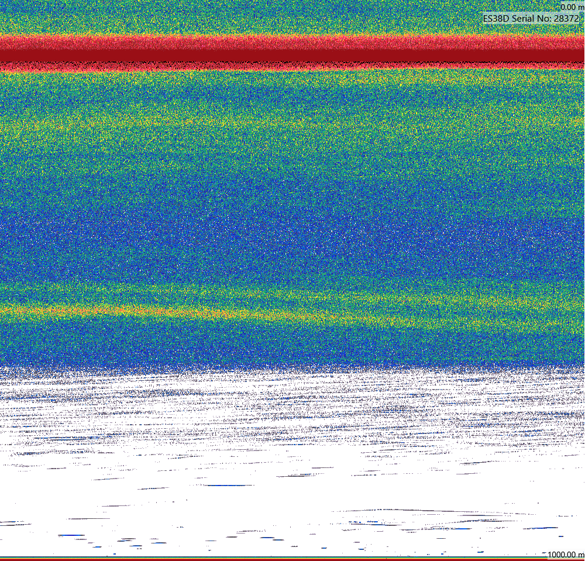The image size is (585, 561).
Task: Click the rainbow color strip along bottom edge
Action: pos(292,559)
